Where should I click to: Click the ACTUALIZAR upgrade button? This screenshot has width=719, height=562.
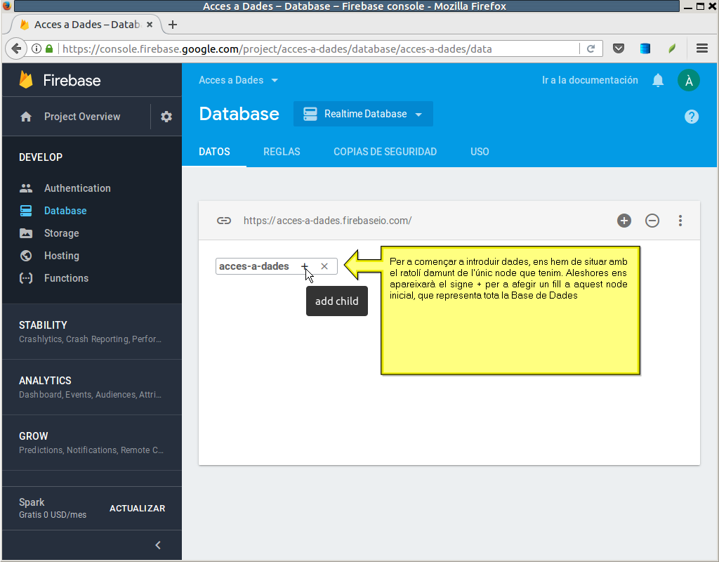pos(137,509)
